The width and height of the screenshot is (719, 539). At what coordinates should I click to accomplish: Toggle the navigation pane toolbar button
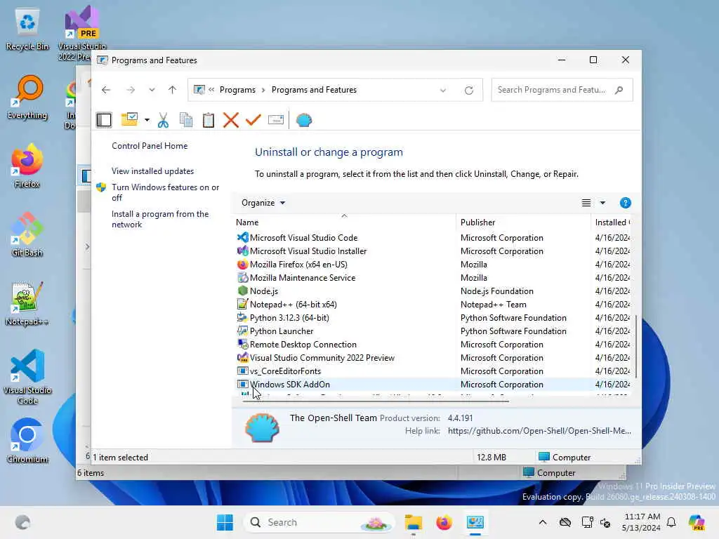(104, 120)
